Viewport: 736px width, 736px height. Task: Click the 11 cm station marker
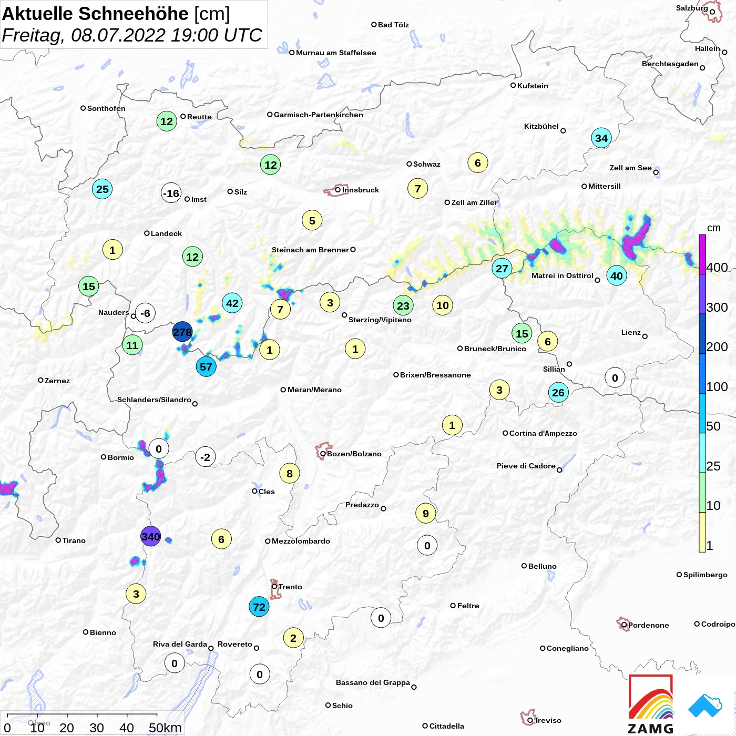[x=132, y=345]
